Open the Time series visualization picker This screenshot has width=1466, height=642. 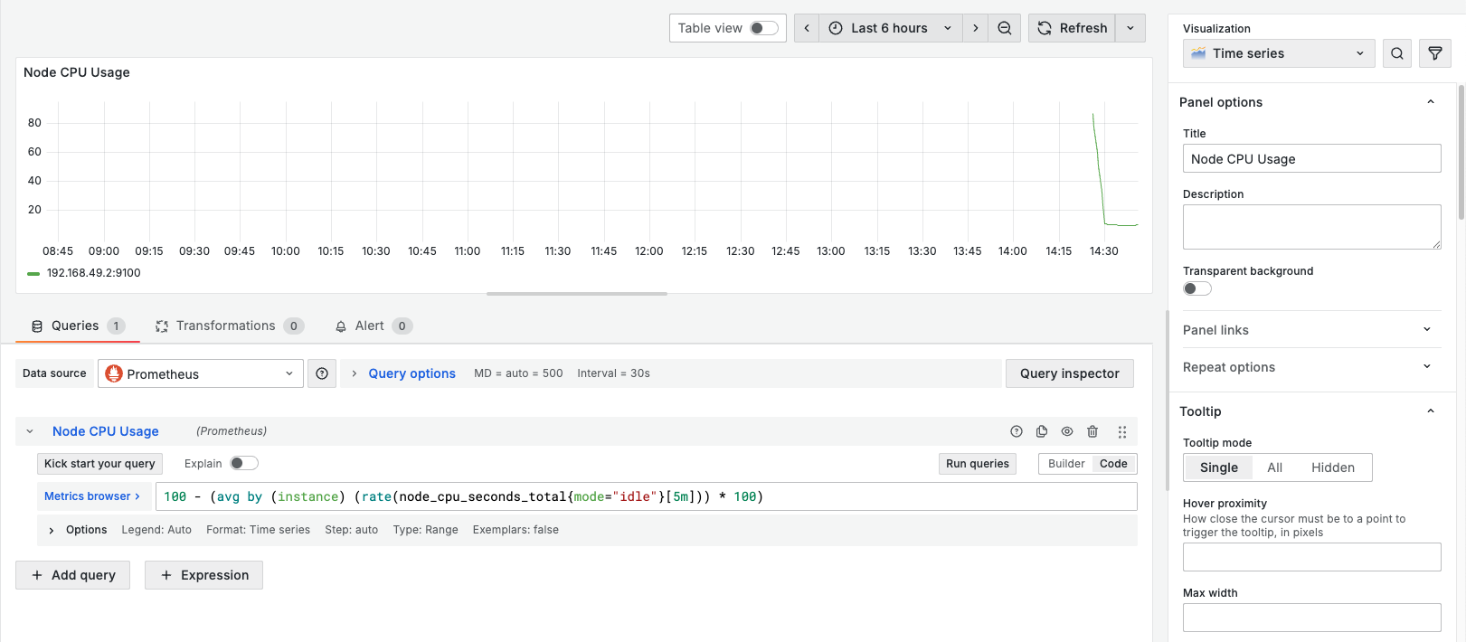tap(1279, 53)
